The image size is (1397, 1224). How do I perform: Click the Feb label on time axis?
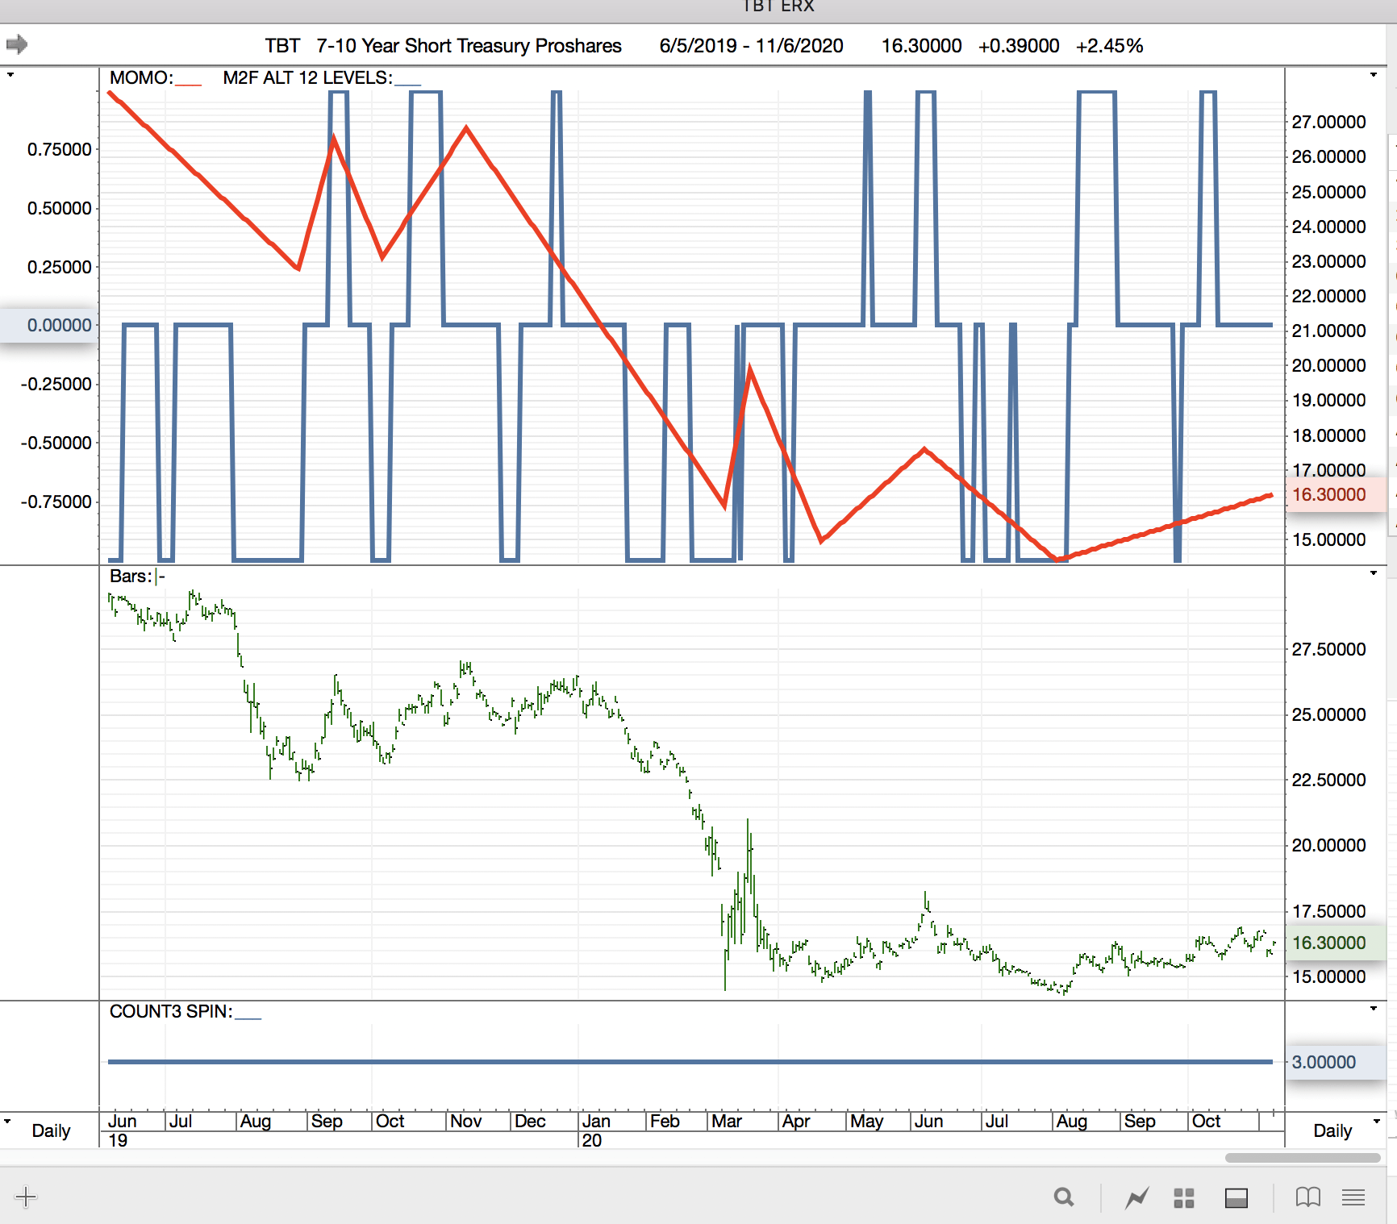click(x=665, y=1121)
